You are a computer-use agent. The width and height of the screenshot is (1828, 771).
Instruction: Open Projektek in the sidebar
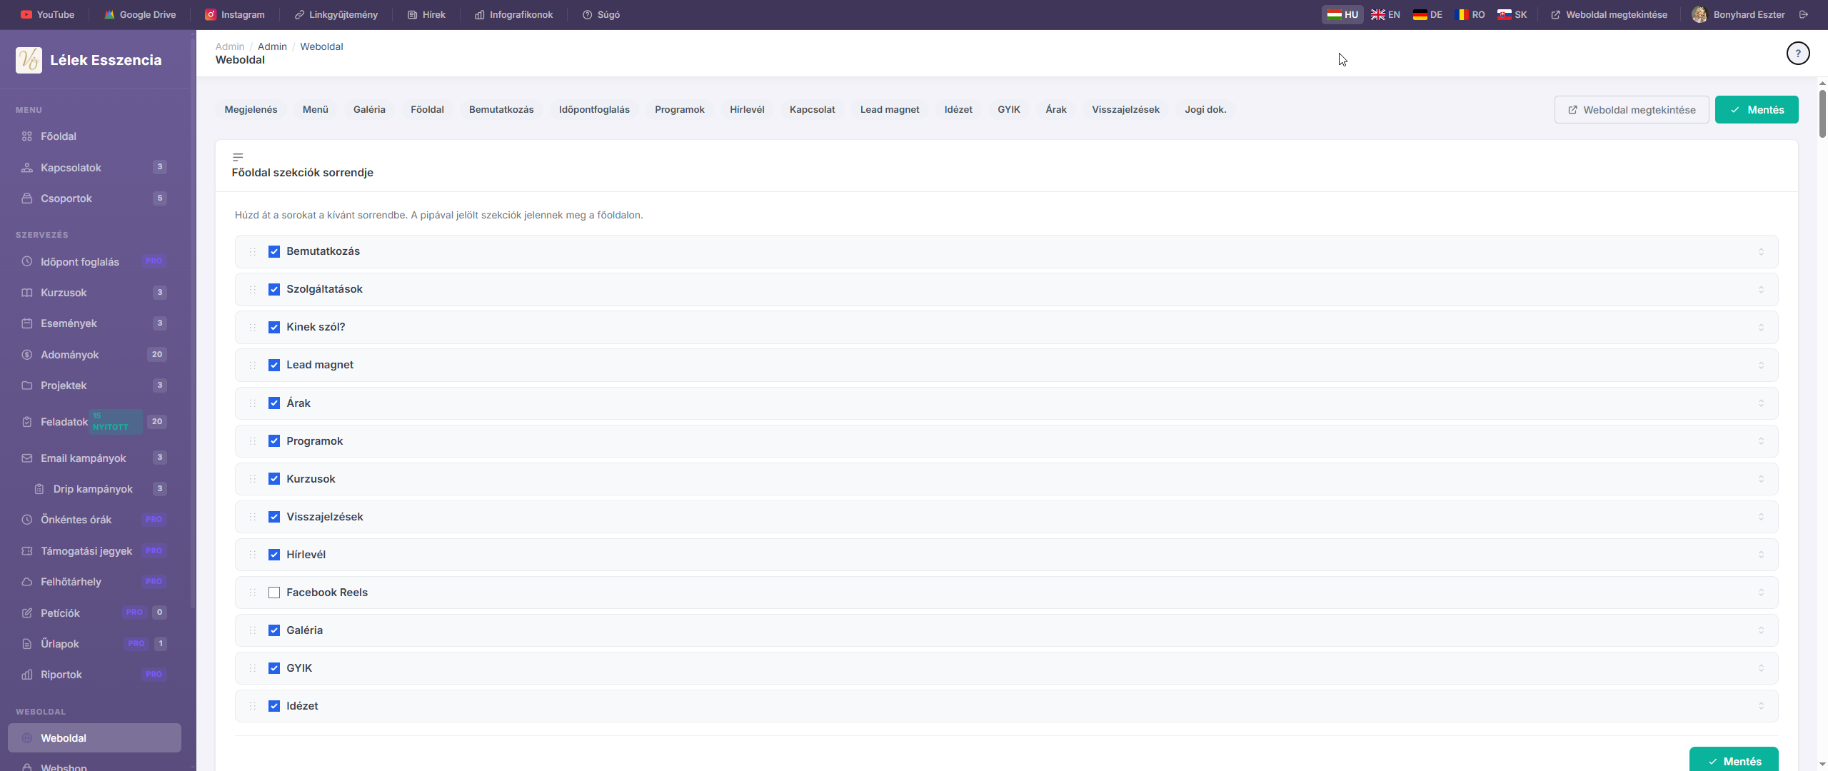point(94,385)
